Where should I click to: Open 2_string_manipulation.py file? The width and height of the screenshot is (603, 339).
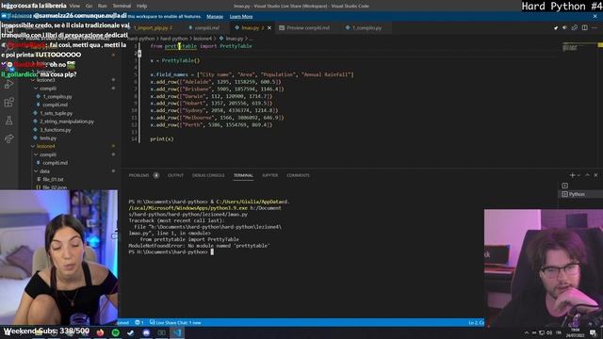point(67,121)
